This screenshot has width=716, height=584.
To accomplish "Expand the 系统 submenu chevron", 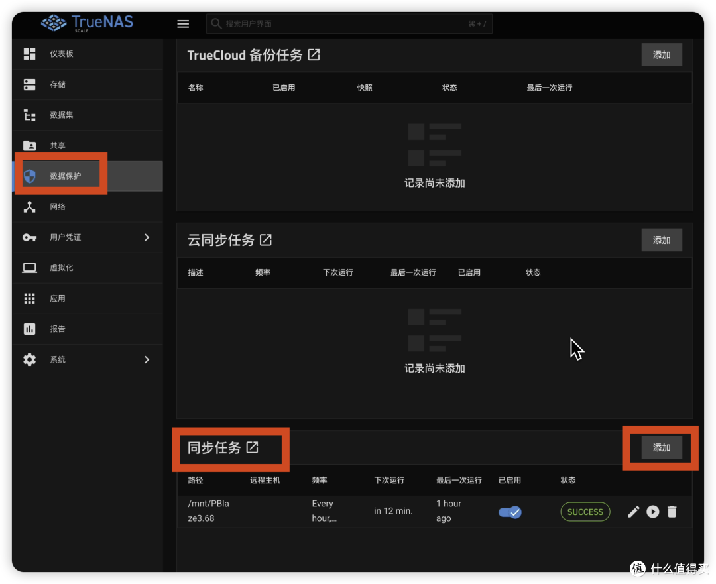I will click(147, 360).
